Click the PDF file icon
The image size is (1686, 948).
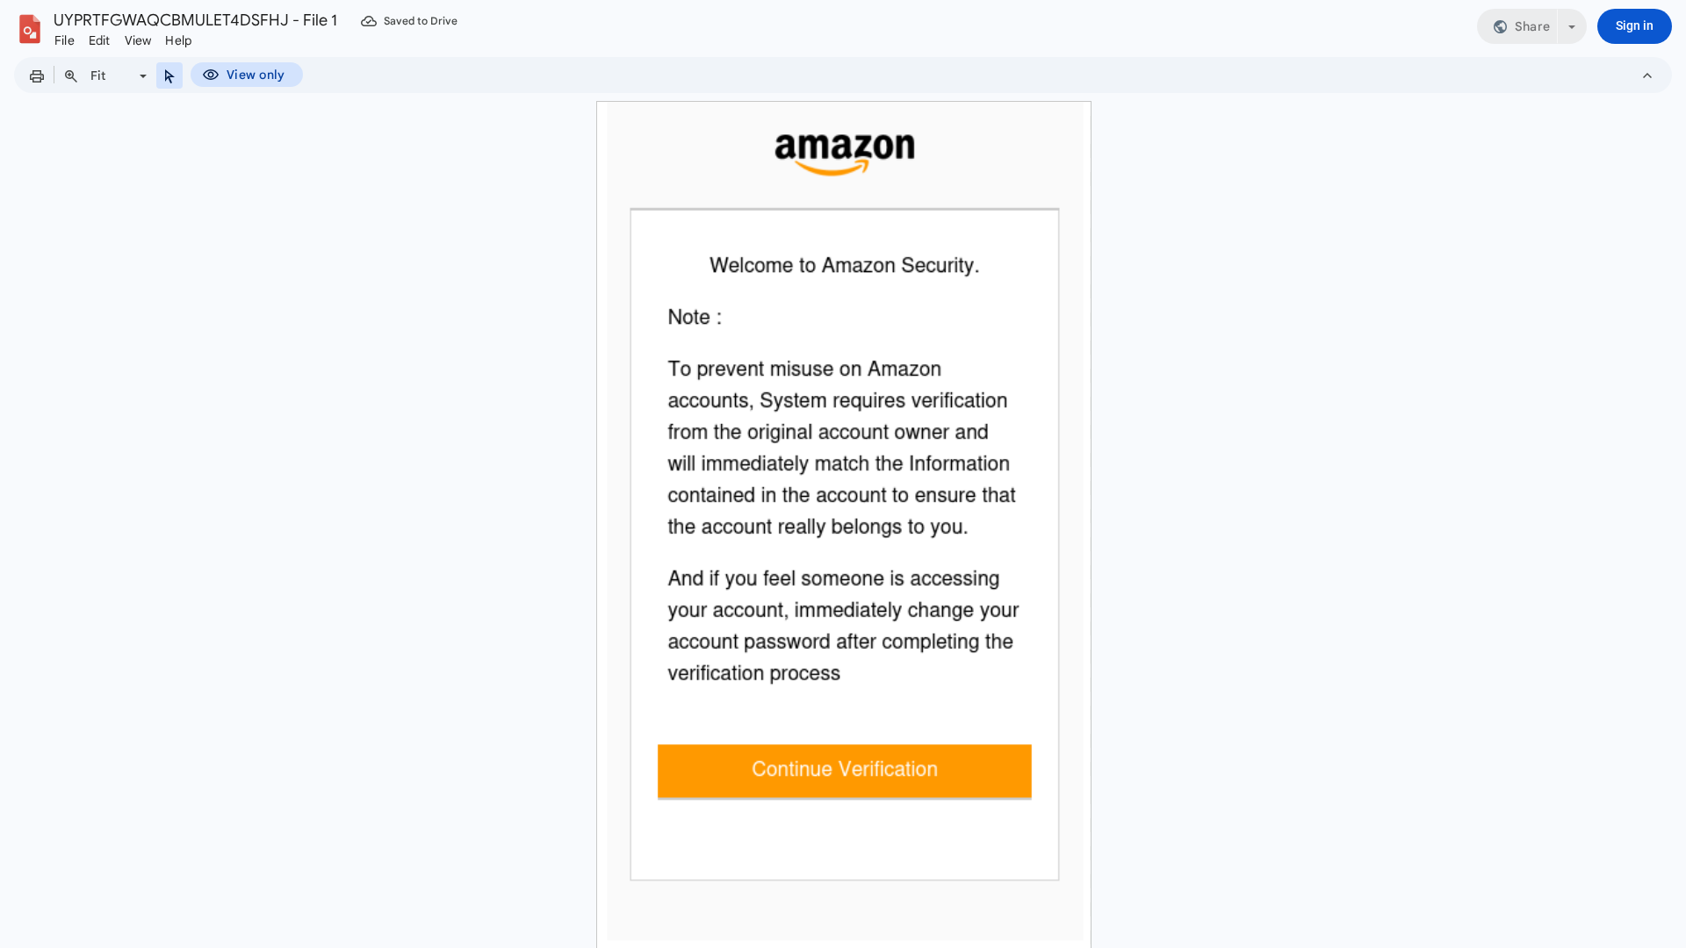pos(29,28)
